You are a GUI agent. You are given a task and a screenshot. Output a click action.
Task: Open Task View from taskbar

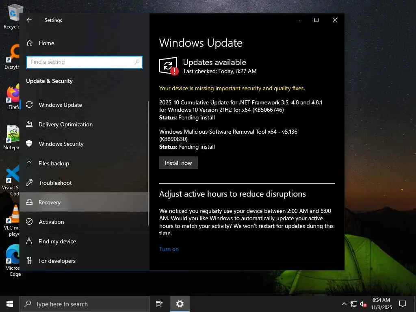[159, 304]
